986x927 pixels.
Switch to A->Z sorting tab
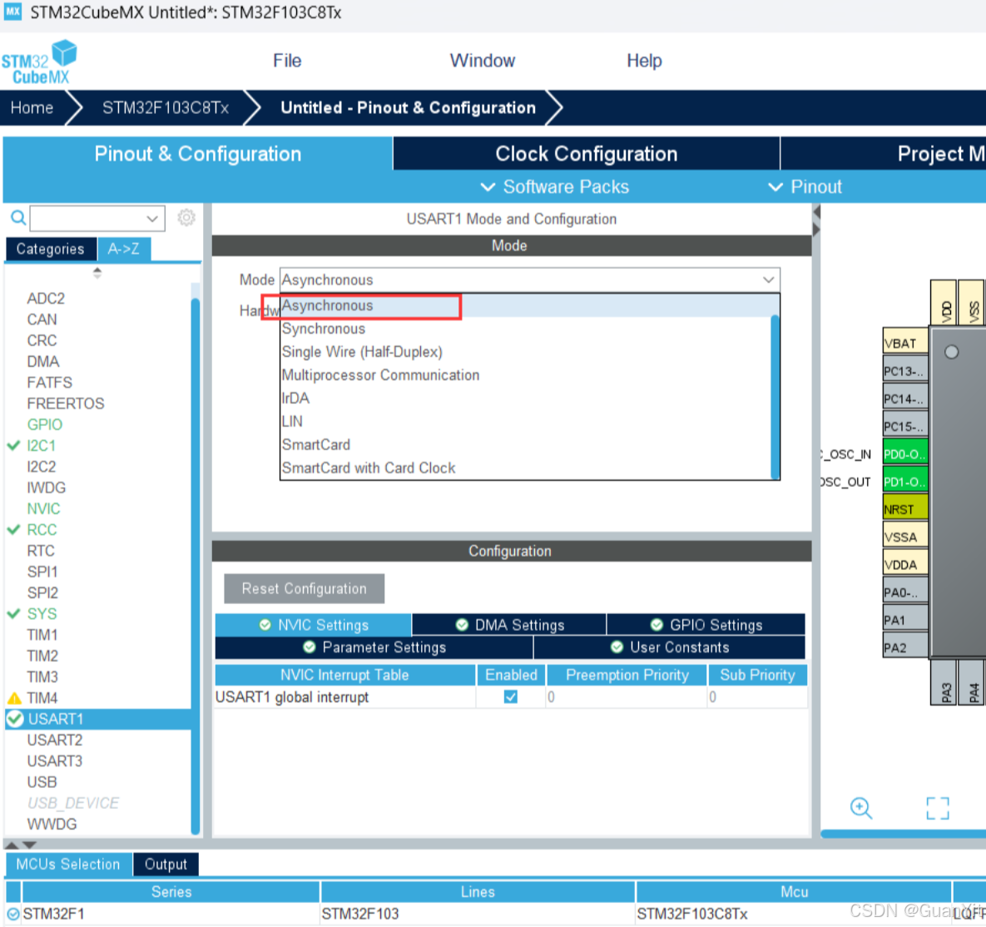coord(124,249)
